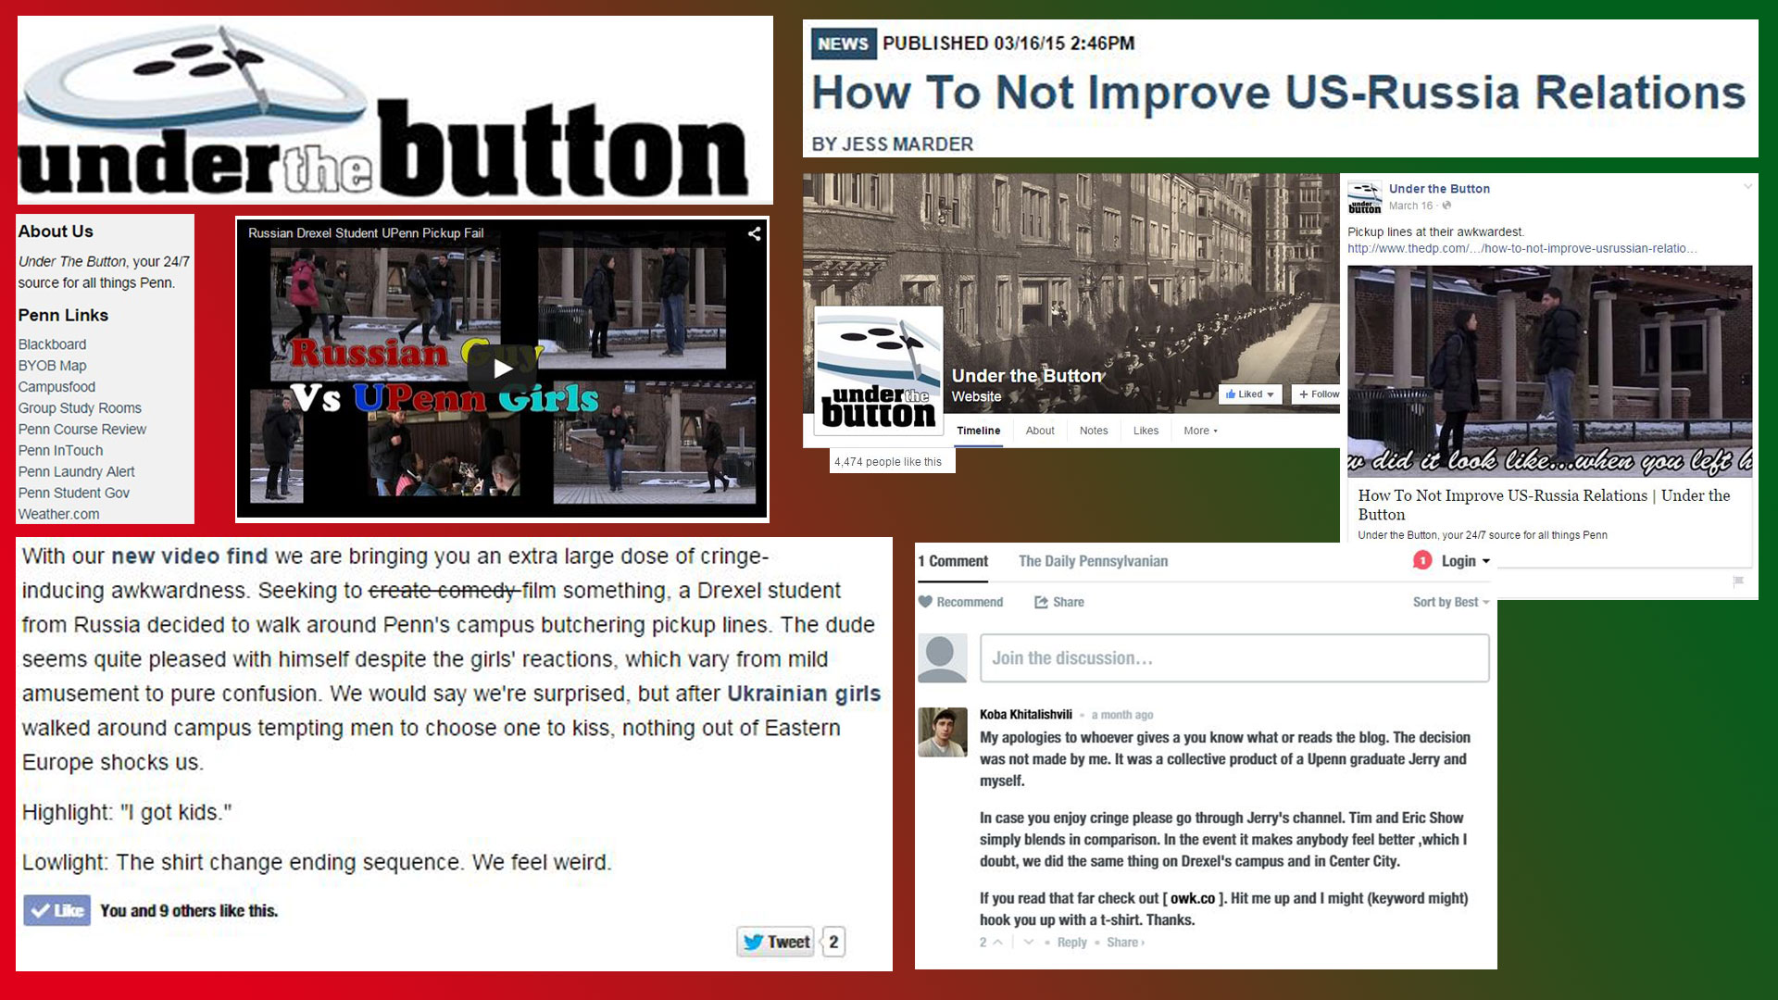Click the default user avatar
The image size is (1778, 1000).
(x=942, y=658)
